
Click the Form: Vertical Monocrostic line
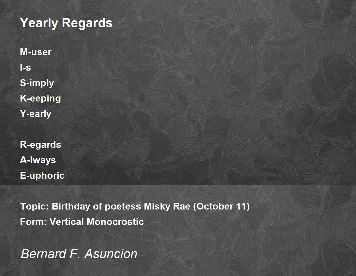click(82, 222)
